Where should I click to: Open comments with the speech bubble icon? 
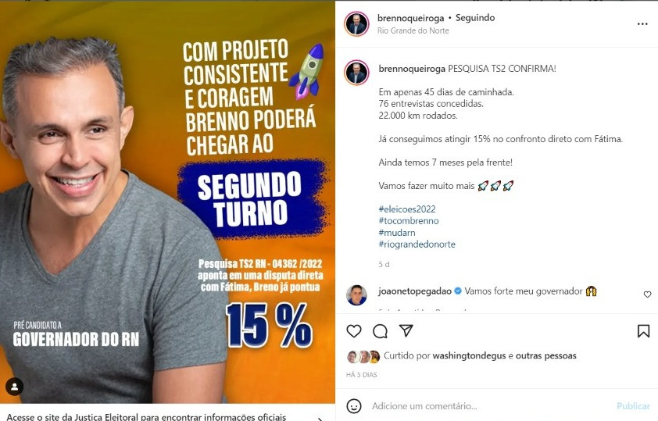click(x=381, y=331)
